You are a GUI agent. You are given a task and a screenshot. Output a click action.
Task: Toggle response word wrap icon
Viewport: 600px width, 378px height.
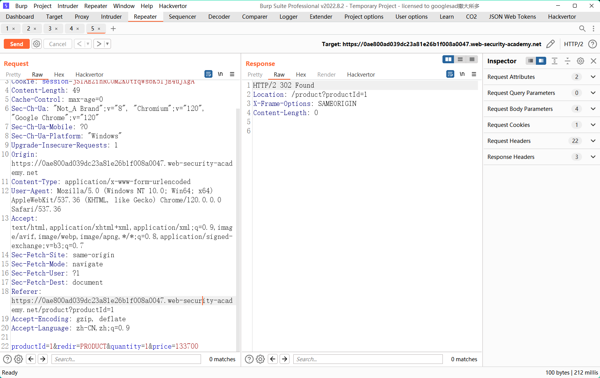tap(450, 74)
